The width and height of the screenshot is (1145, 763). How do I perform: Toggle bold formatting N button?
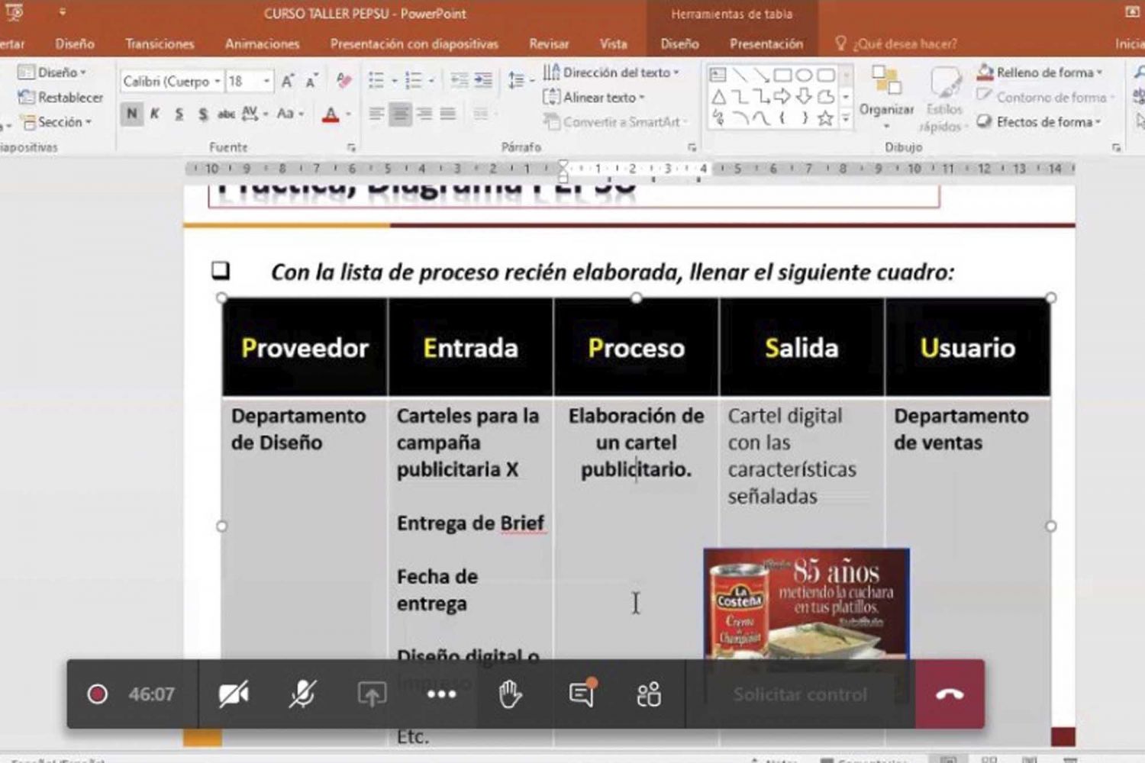coord(132,114)
